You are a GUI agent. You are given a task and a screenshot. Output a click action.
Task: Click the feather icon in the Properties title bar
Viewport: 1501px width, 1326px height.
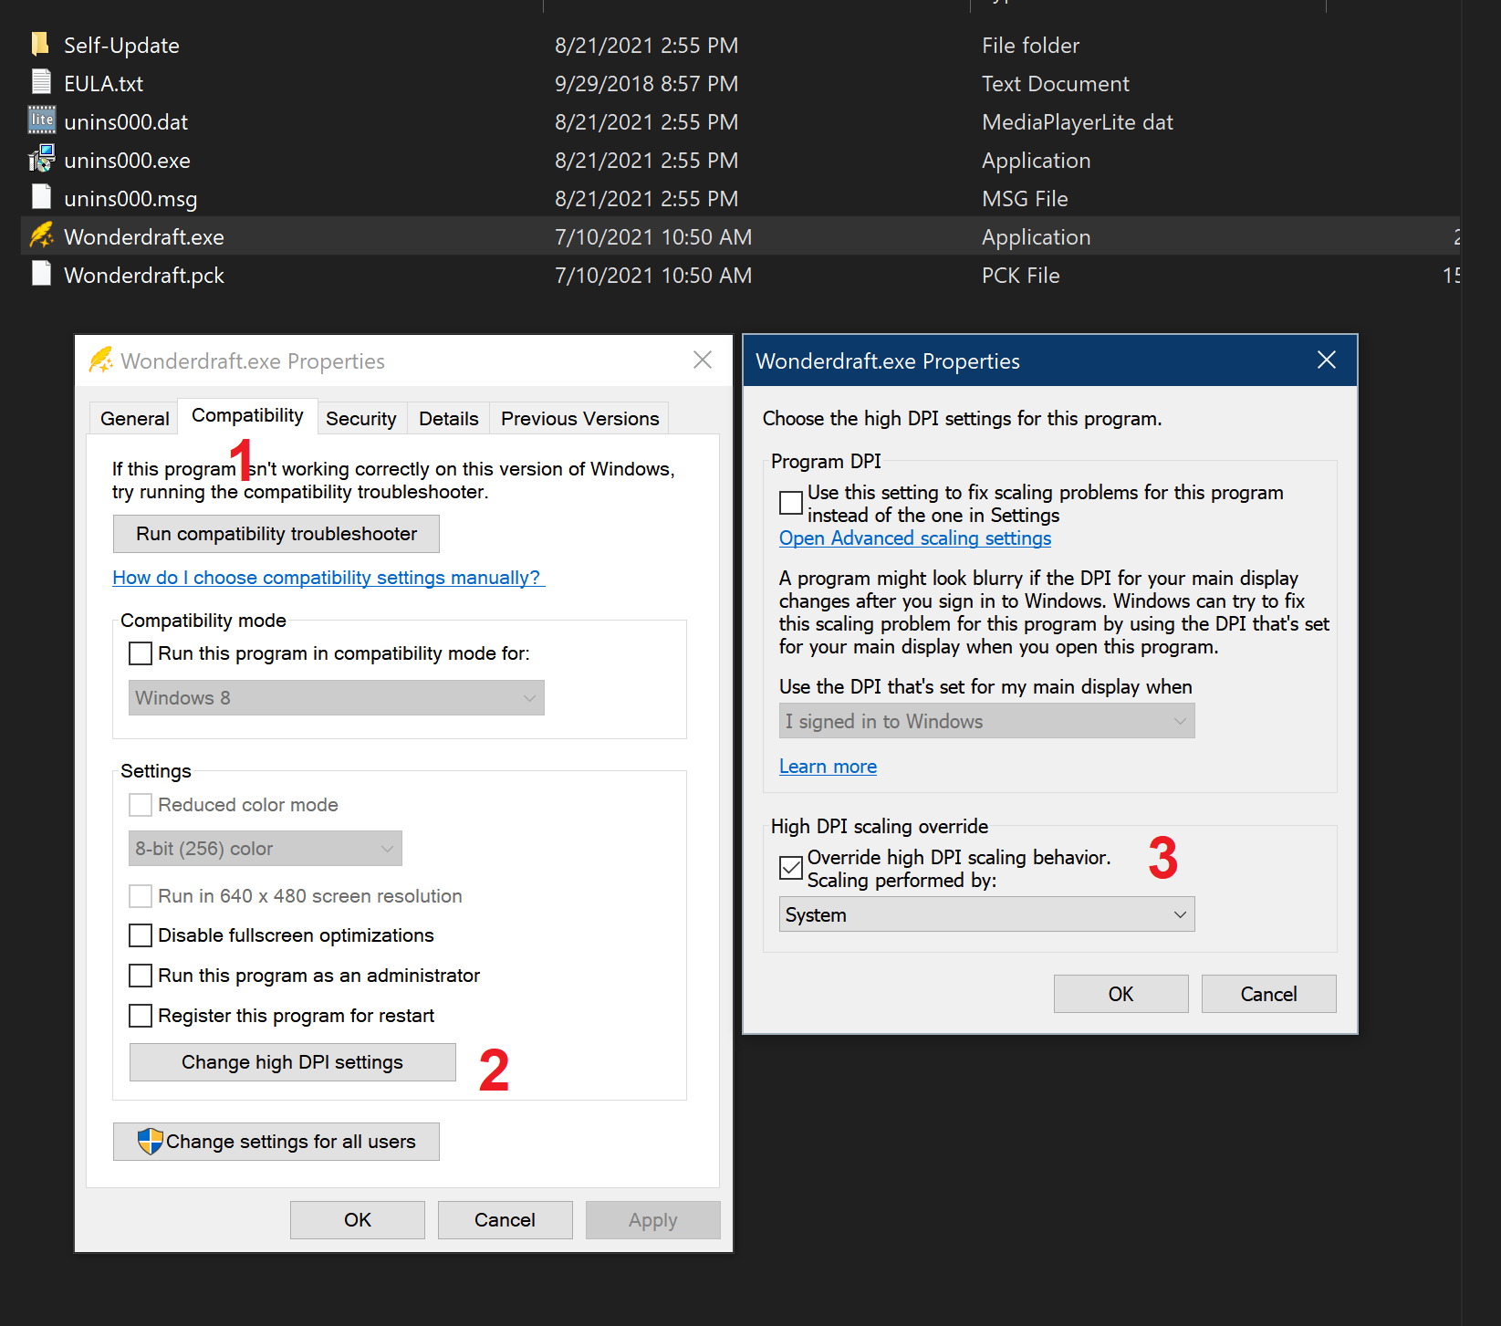[x=102, y=360]
